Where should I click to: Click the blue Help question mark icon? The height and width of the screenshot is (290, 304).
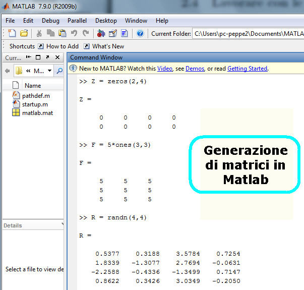pos(140,33)
